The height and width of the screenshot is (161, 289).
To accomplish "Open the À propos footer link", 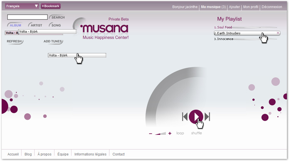I will (x=44, y=154).
